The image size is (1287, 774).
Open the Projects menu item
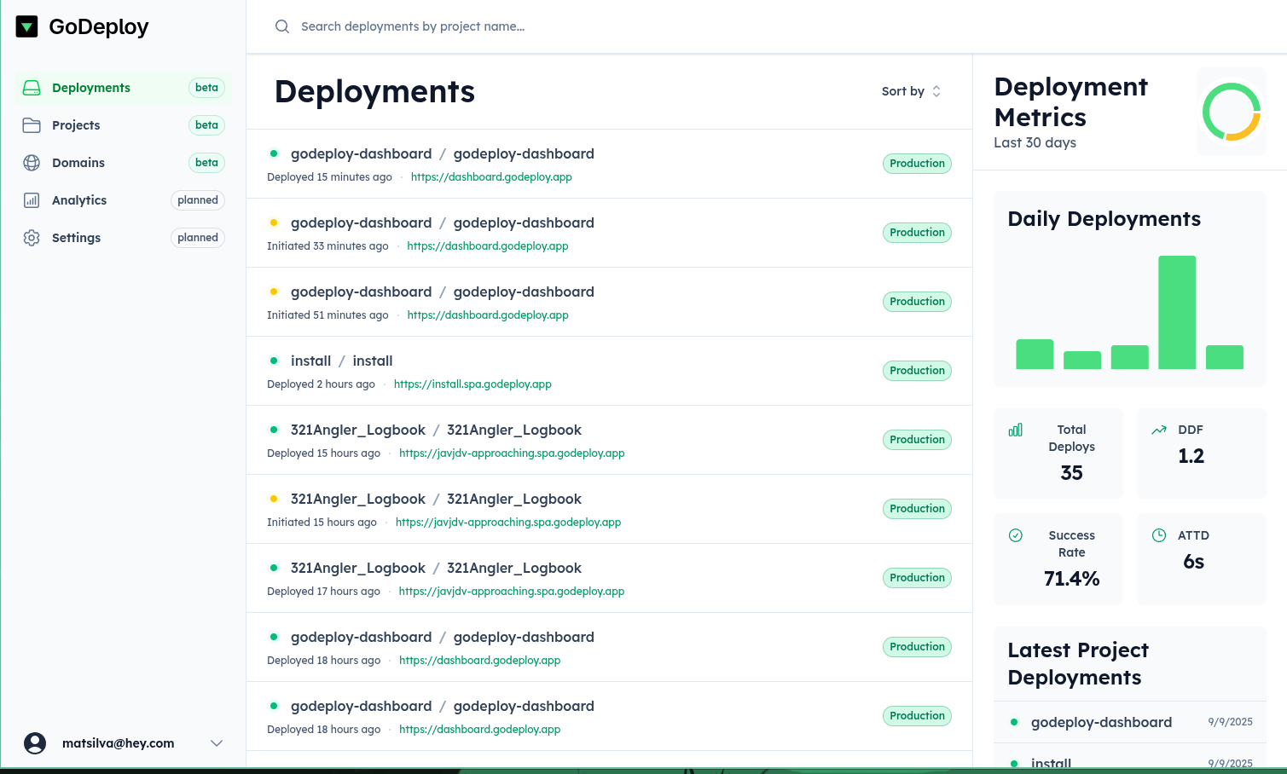[76, 125]
